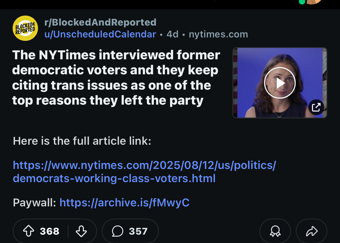340x243 pixels.
Task: Select the 'Here is the full article link' text
Action: click(x=82, y=141)
